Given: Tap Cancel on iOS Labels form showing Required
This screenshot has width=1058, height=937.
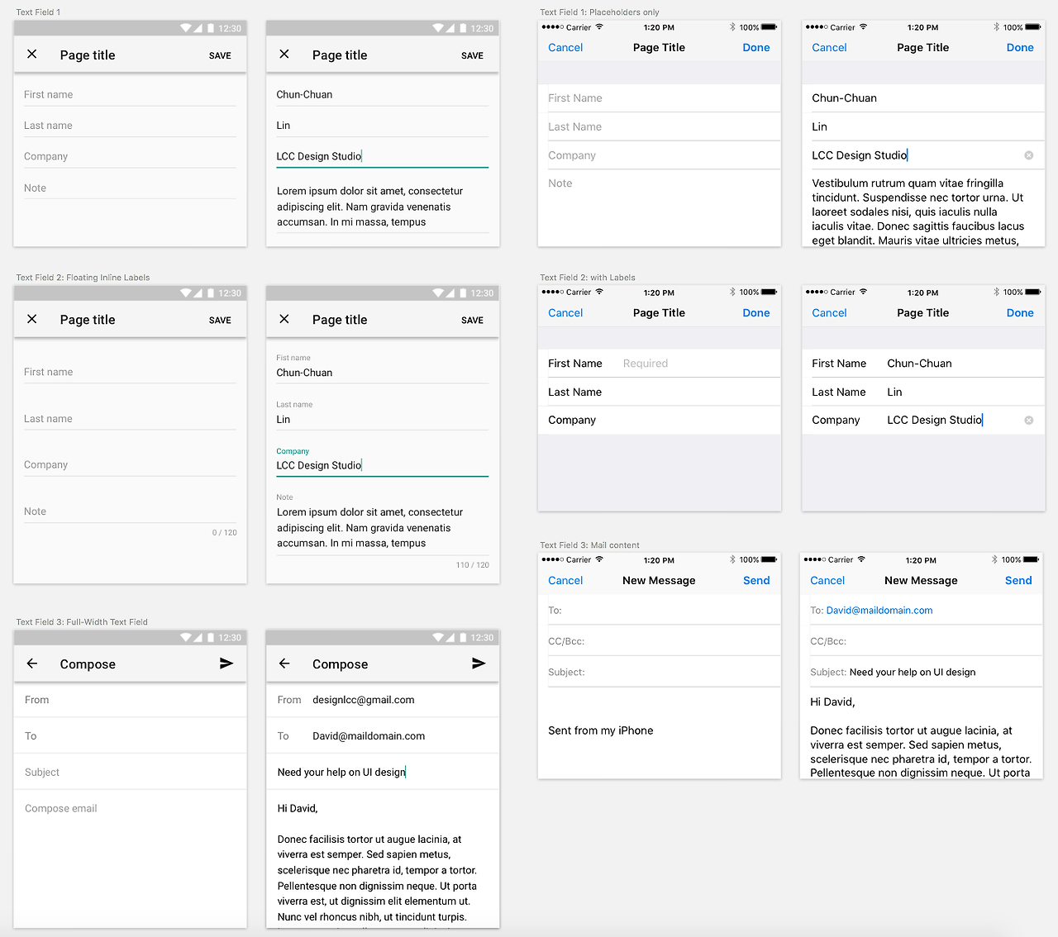Looking at the screenshot, I should (565, 313).
